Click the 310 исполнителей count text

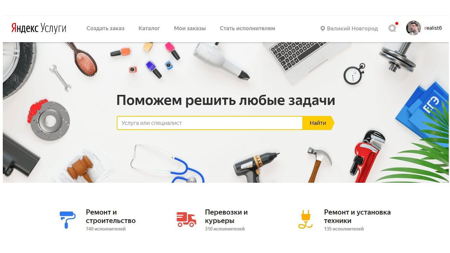(x=225, y=229)
